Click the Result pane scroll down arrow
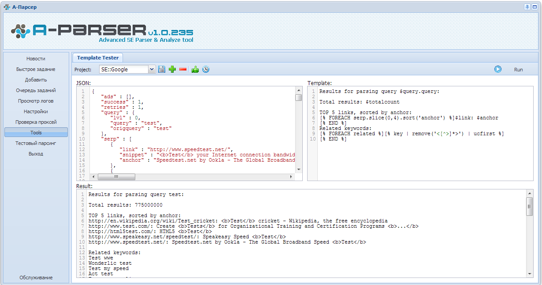Screen dimensions: 542x285 pos(530,274)
